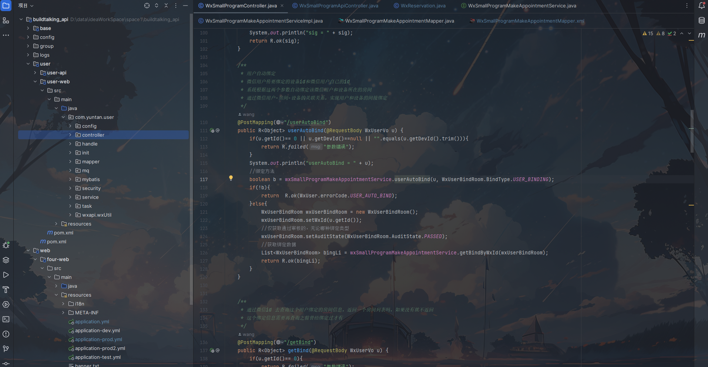Click the project panel vertical scrollbar
This screenshot has width=708, height=367.
point(191,159)
